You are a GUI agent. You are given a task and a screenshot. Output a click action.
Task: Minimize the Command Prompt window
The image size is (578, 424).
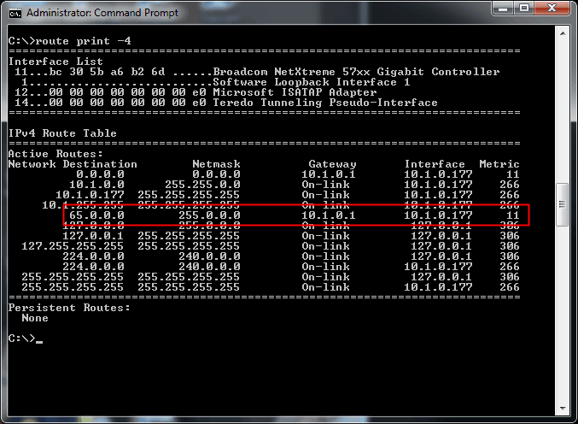(503, 9)
